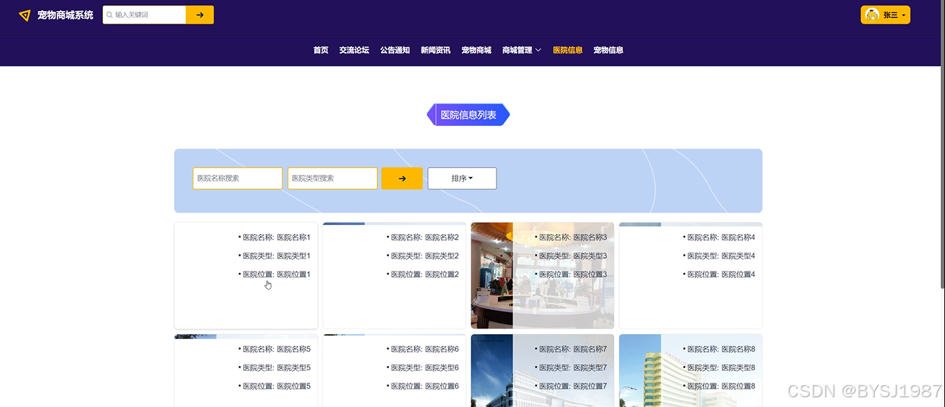
Task: Expand 商城管理 menu chevron
Action: (x=538, y=50)
